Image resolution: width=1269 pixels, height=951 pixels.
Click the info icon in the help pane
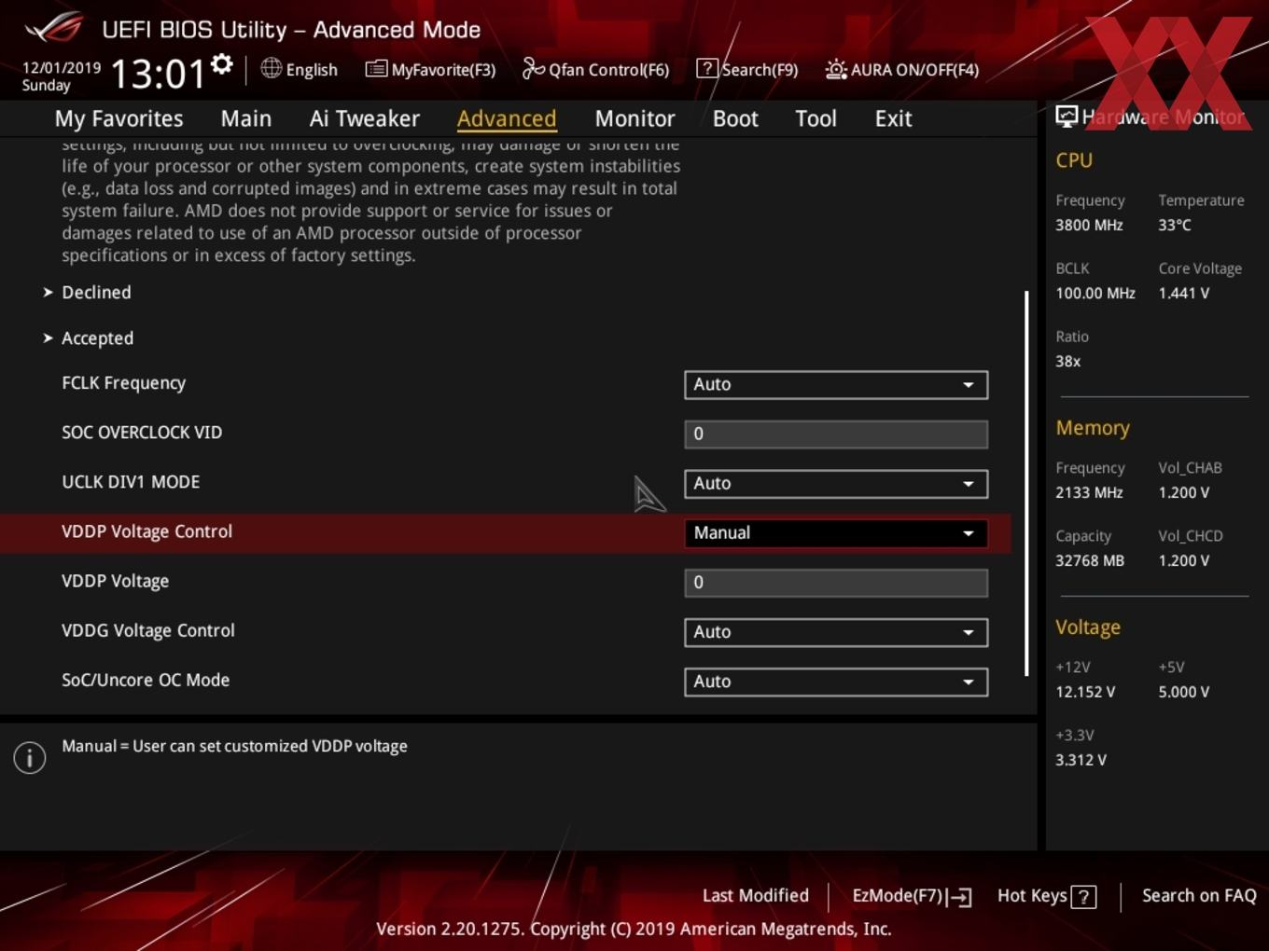click(x=30, y=757)
